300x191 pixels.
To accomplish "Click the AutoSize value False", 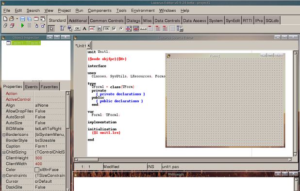I will pos(40,123).
